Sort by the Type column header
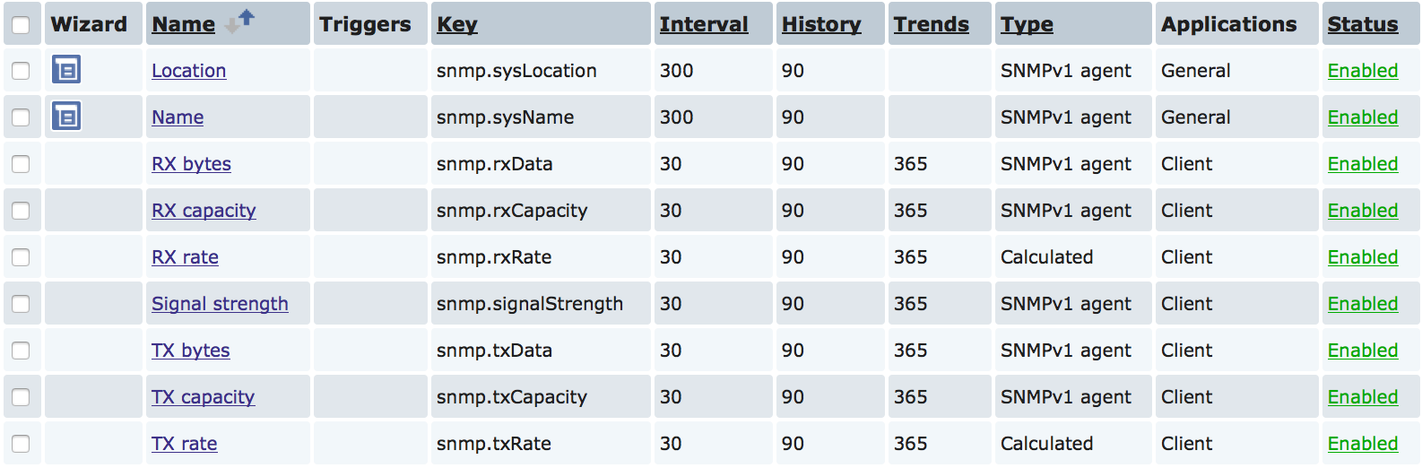 pos(1027,24)
